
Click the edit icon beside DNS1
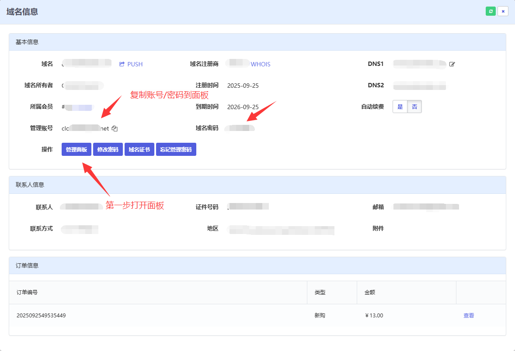[452, 64]
